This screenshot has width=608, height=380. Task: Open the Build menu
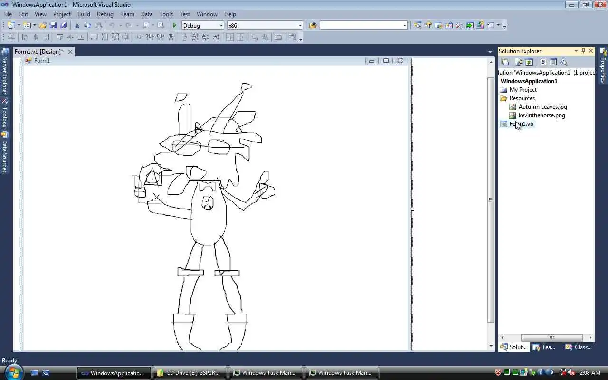pyautogui.click(x=84, y=14)
